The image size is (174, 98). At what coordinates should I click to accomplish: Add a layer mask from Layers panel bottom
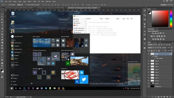[159, 97]
